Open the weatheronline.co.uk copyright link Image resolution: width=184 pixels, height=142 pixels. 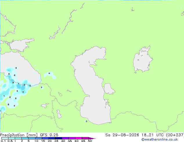(160, 139)
